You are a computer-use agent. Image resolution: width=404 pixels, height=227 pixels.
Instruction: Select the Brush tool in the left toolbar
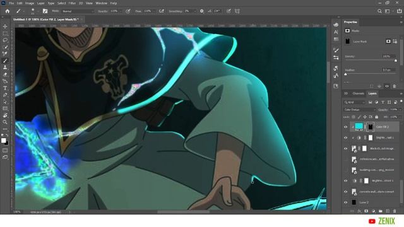[x=5, y=61]
